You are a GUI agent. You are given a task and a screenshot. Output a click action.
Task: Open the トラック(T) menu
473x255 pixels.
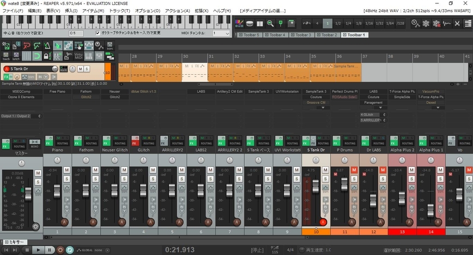(119, 11)
